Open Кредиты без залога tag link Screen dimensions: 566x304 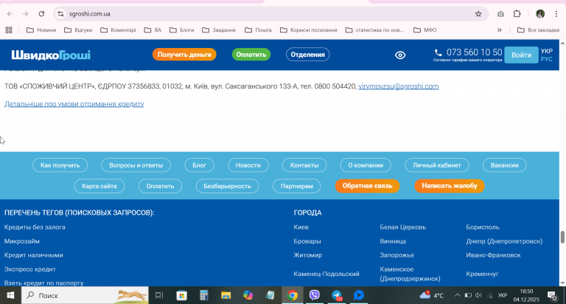pyautogui.click(x=35, y=227)
